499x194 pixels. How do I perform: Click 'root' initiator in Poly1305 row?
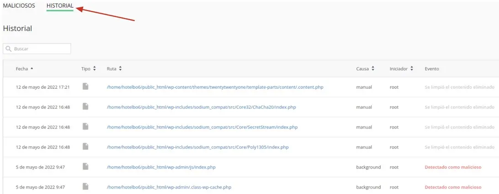point(394,147)
